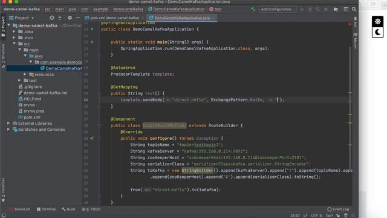Open demo-camel-kafka.iml in tree
Viewport: 387px width, 218px height.
point(43,93)
